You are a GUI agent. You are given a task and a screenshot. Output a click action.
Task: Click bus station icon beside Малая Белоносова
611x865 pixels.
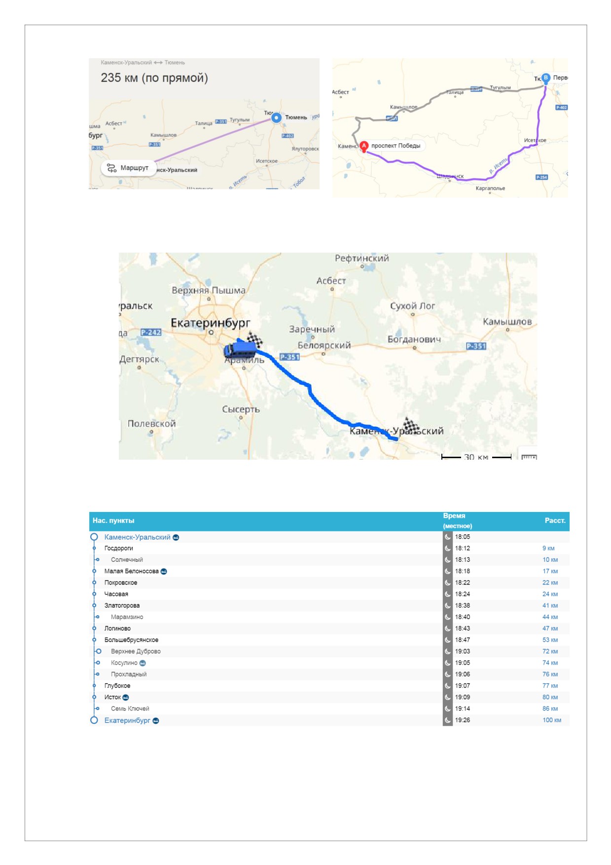coord(164,571)
